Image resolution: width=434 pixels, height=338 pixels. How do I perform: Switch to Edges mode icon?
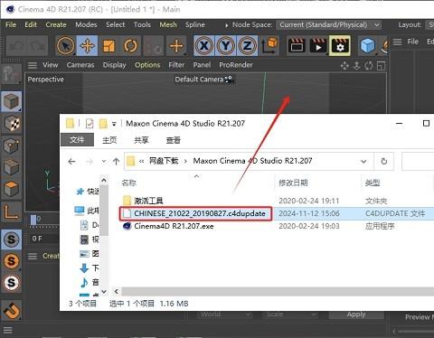11,167
